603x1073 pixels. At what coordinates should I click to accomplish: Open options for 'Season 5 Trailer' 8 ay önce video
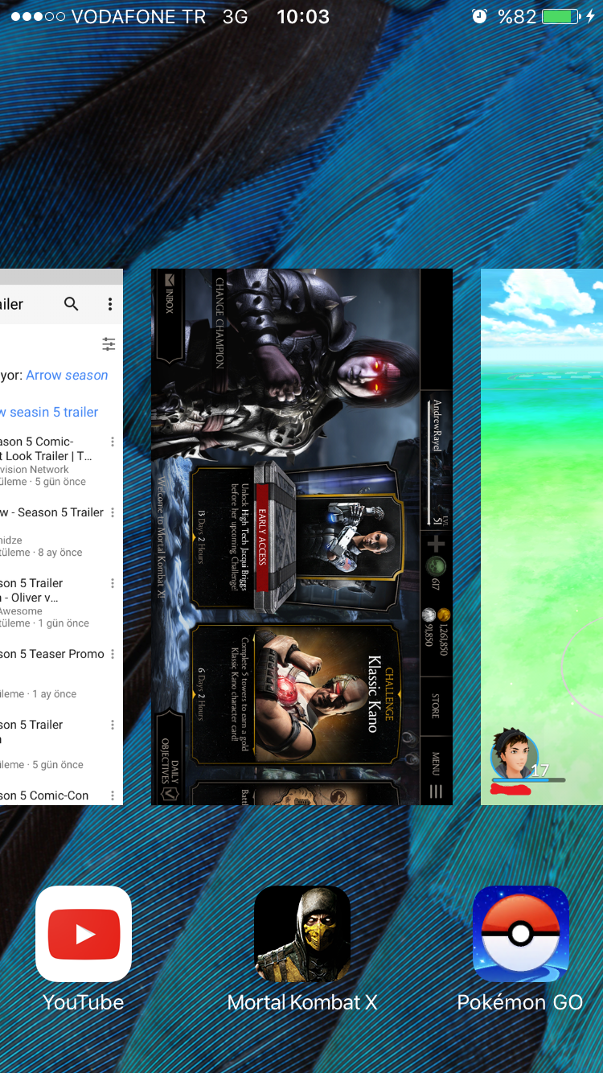click(x=113, y=512)
